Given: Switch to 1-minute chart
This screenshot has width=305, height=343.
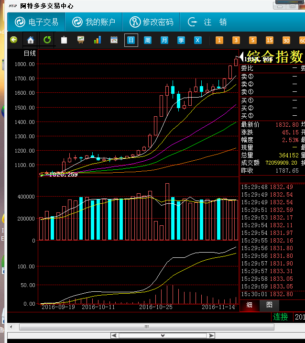Looking at the screenshot, I should [x=219, y=40].
